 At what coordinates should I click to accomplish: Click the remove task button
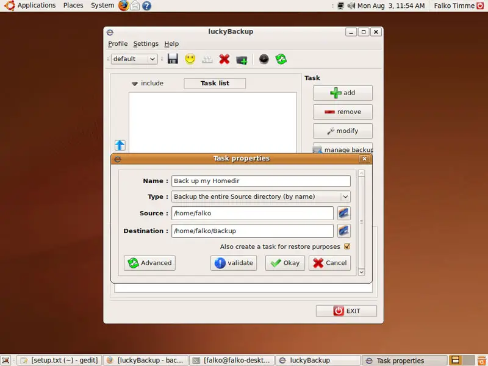click(x=343, y=112)
